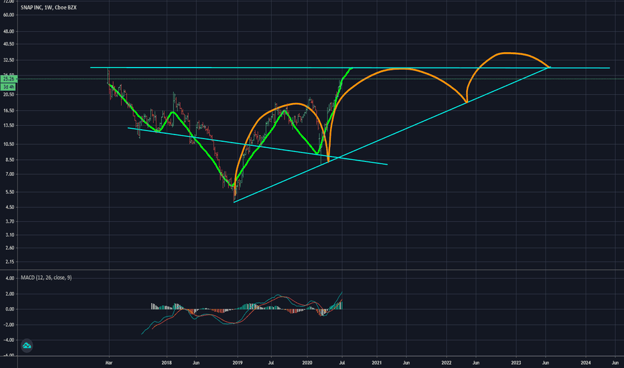Click the 48.00 price axis label
Screen dimensions: 624x368
pos(8,31)
